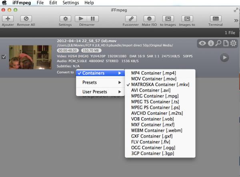Expand the Containers submenu

pos(100,73)
